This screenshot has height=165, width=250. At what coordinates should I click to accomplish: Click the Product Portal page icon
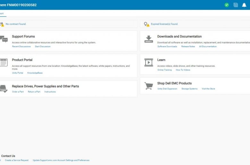click(4, 62)
